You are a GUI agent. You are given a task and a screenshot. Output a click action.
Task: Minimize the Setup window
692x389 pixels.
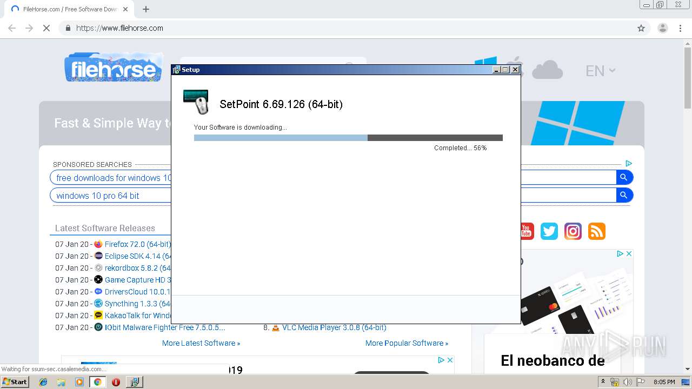point(497,70)
